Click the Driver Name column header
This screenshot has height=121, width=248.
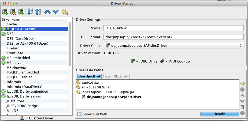pyautogui.click(x=35, y=19)
